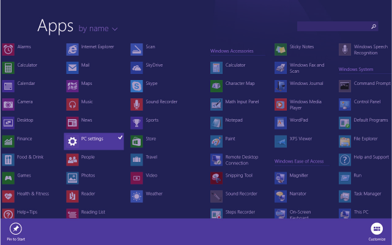Viewport: 392px width, 245px height.
Task: Open the Travel suitcase icon
Action: coord(136,159)
